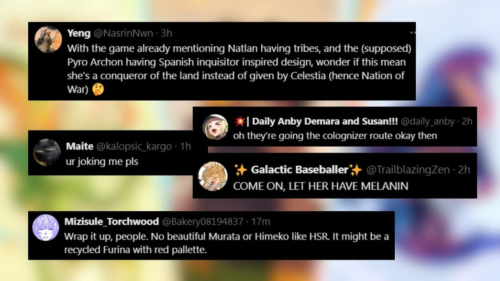
Task: Click the Maite display name
Action: 79,146
